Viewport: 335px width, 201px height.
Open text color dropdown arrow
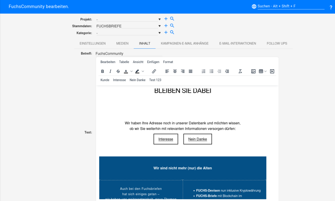coord(132,71)
